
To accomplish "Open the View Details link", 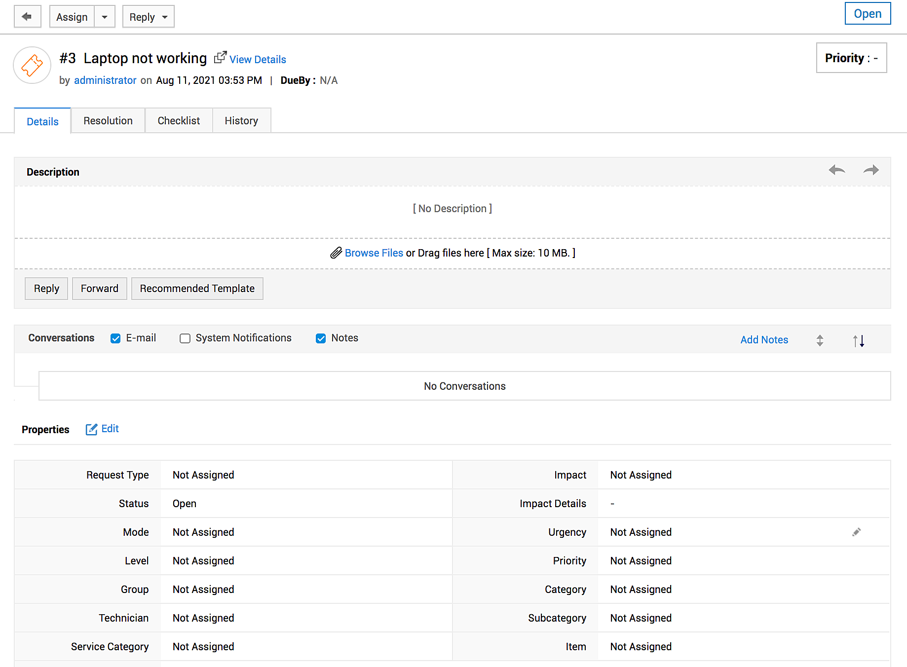I will click(x=258, y=59).
